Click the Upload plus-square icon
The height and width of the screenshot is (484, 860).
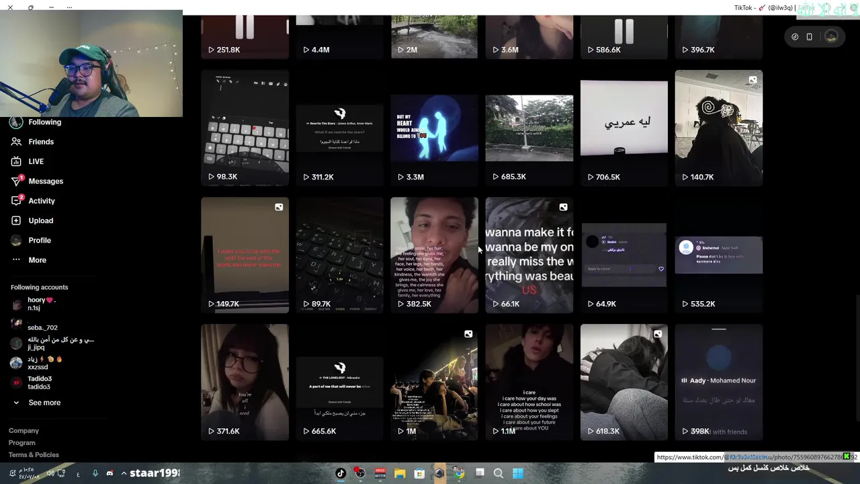point(16,220)
